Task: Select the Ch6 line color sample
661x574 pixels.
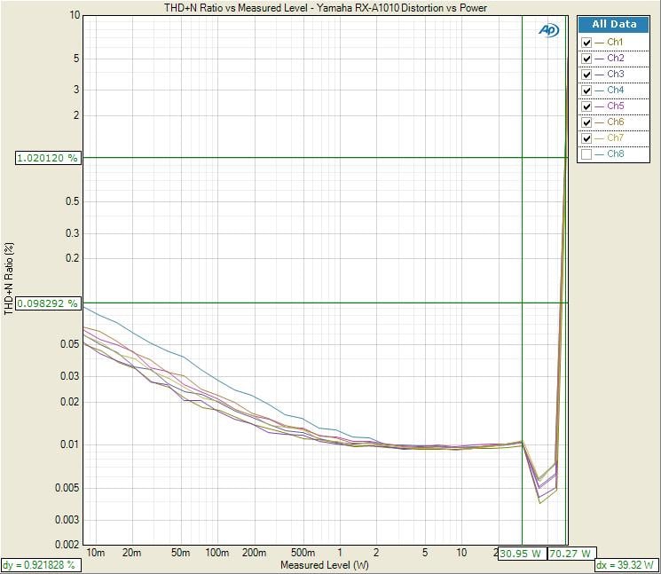Action: pos(599,122)
